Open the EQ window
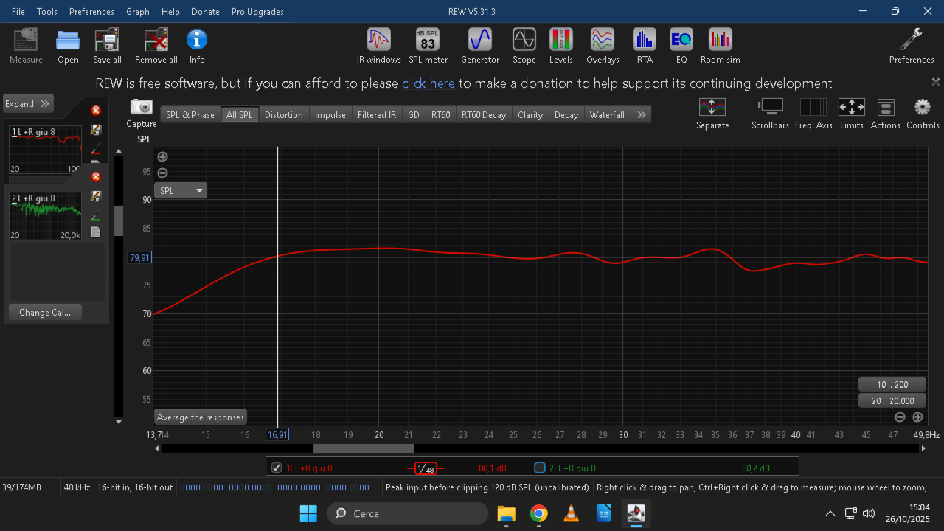Image resolution: width=944 pixels, height=531 pixels. (681, 46)
